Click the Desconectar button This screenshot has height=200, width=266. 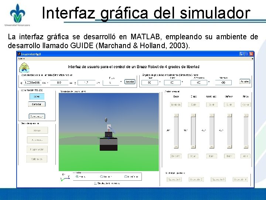point(37,117)
